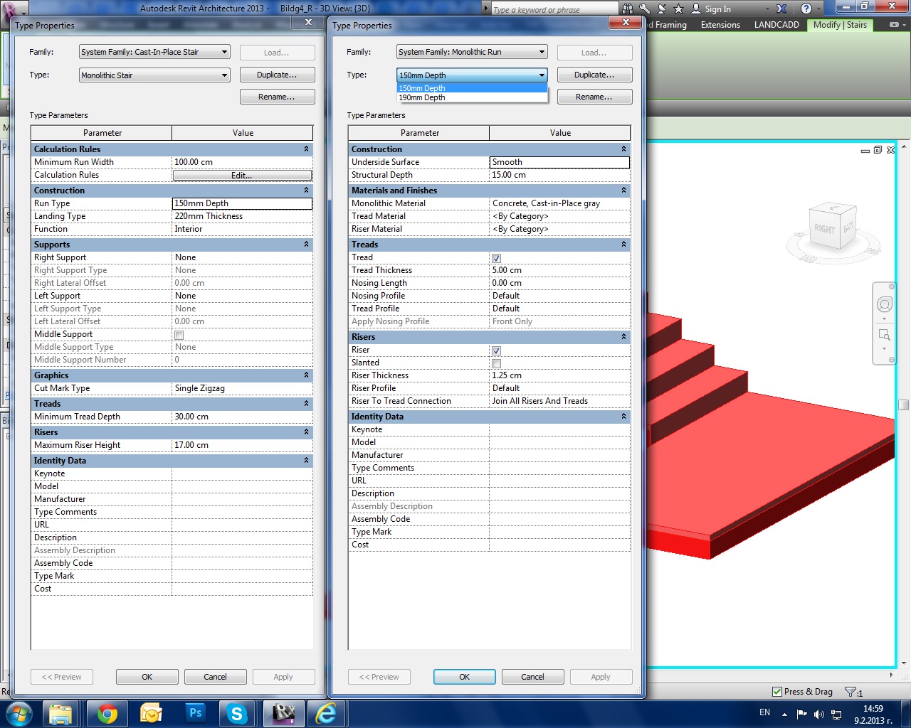Open the Steering Wheels navigation tool
The image size is (911, 728).
[x=884, y=304]
